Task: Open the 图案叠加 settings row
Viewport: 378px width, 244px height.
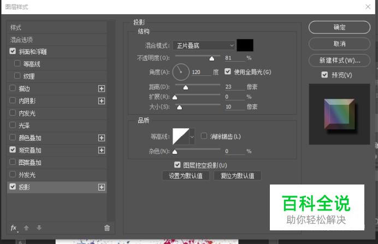Action: pyautogui.click(x=57, y=163)
